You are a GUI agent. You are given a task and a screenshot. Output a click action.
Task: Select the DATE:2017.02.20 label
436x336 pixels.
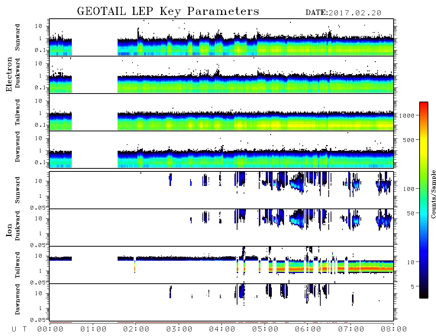coord(343,13)
